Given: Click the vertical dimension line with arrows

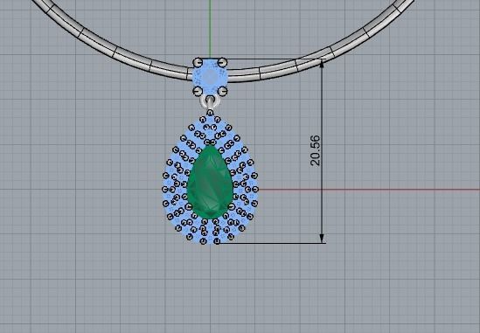Looking at the screenshot, I should [322, 151].
